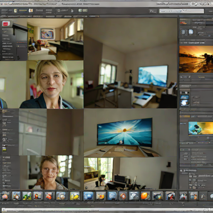This screenshot has width=213, height=213.
Task: Click the blue refresh arrow icon in right panel
Action: (x=209, y=36)
